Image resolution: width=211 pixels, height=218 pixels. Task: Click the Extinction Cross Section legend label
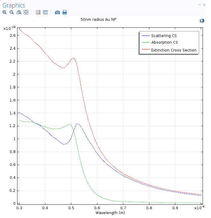(x=174, y=50)
